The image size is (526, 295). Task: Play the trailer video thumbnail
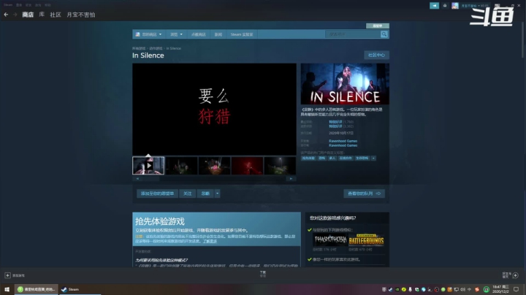[x=148, y=166]
